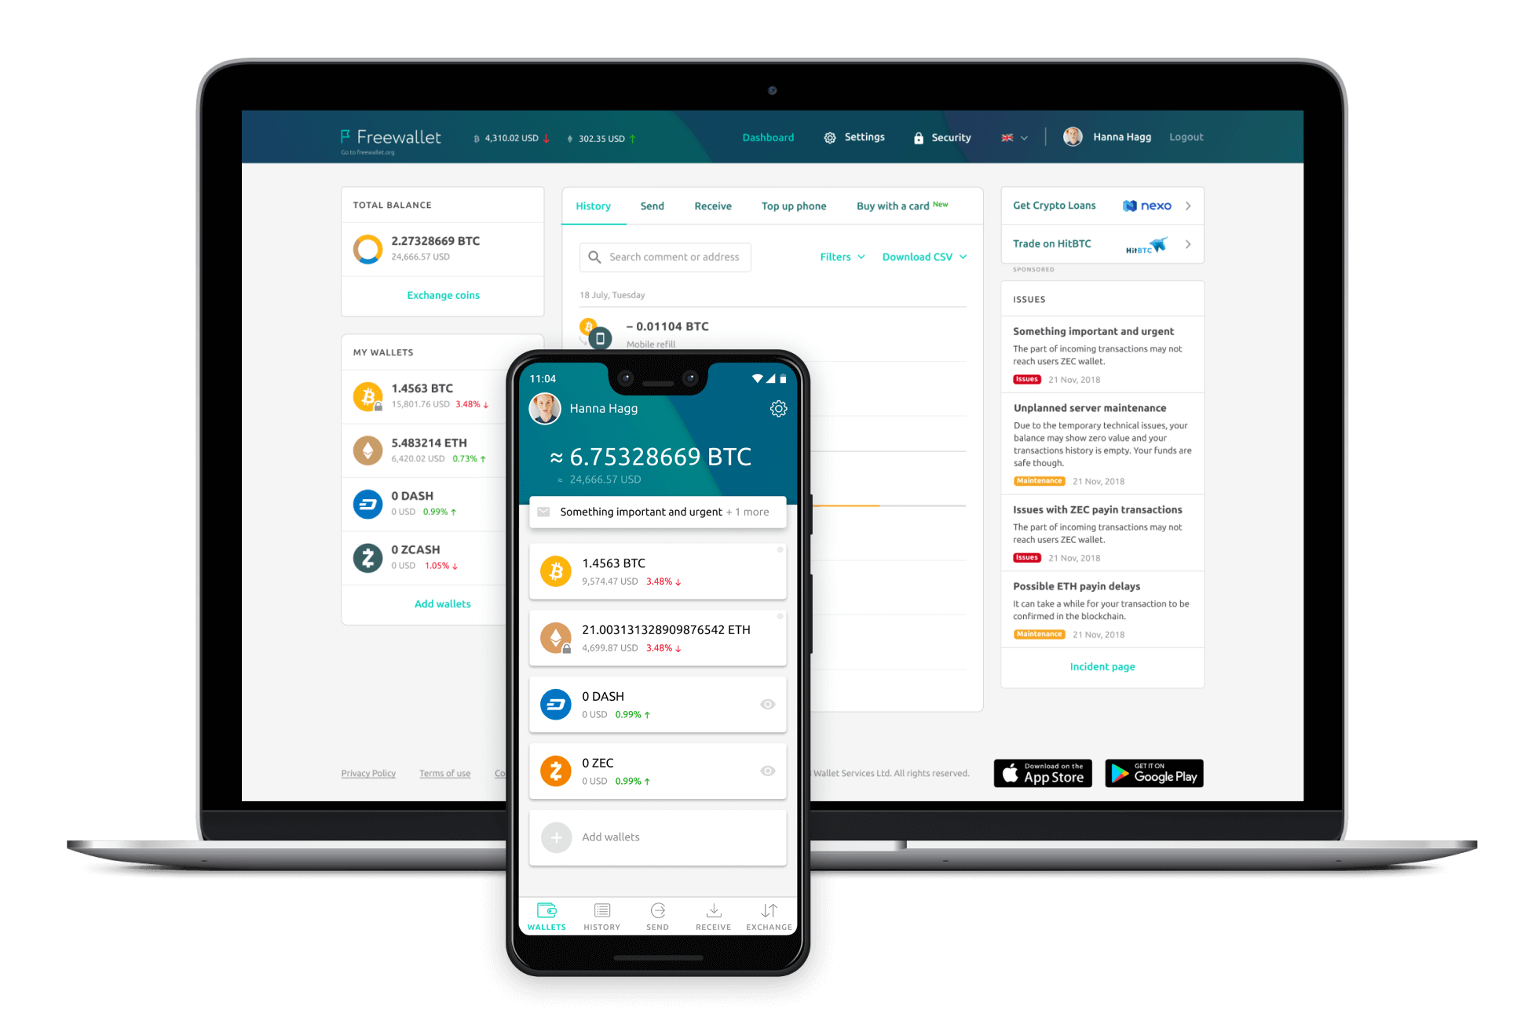1539x1028 pixels.
Task: Click the settings gear icon on mobile
Action: point(778,407)
